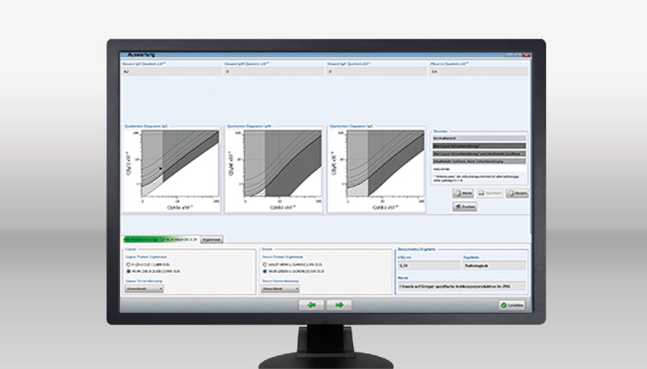Select the first Serum Protein Ergebnisse radio option

pyautogui.click(x=263, y=265)
